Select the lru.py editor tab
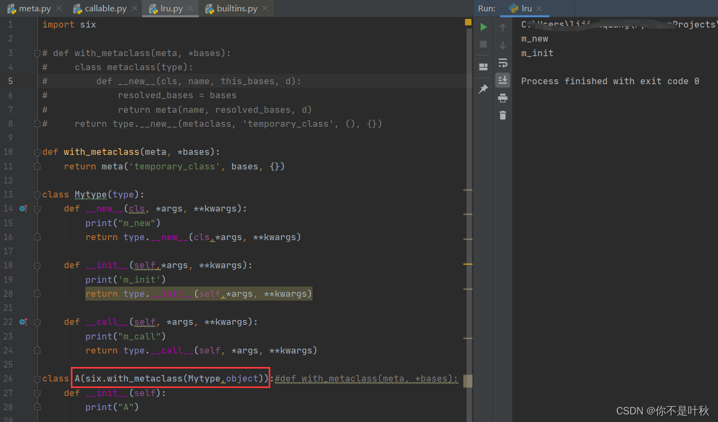Image resolution: width=718 pixels, height=422 pixels. [170, 9]
